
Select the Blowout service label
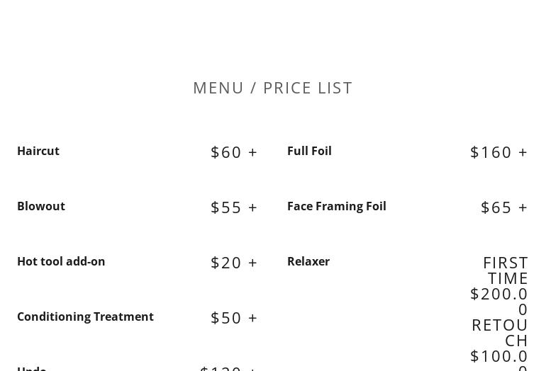[x=41, y=206]
